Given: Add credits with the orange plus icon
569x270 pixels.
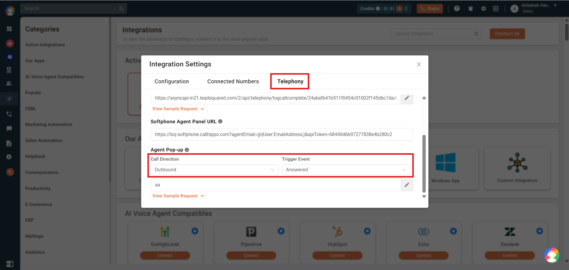Looking at the screenshot, I should point(399,9).
